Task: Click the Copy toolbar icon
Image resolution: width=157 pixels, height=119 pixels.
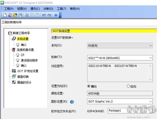Action: (x=32, y=15)
